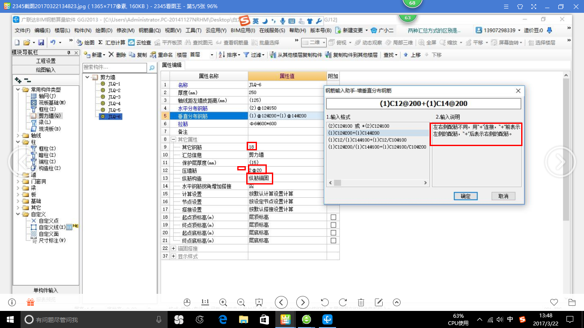Click 确定 button in rebar helper dialog
The image size is (584, 328).
(x=466, y=196)
